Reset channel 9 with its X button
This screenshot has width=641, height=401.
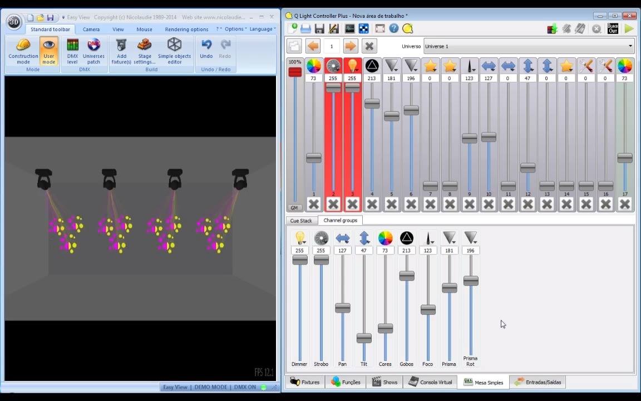point(469,203)
